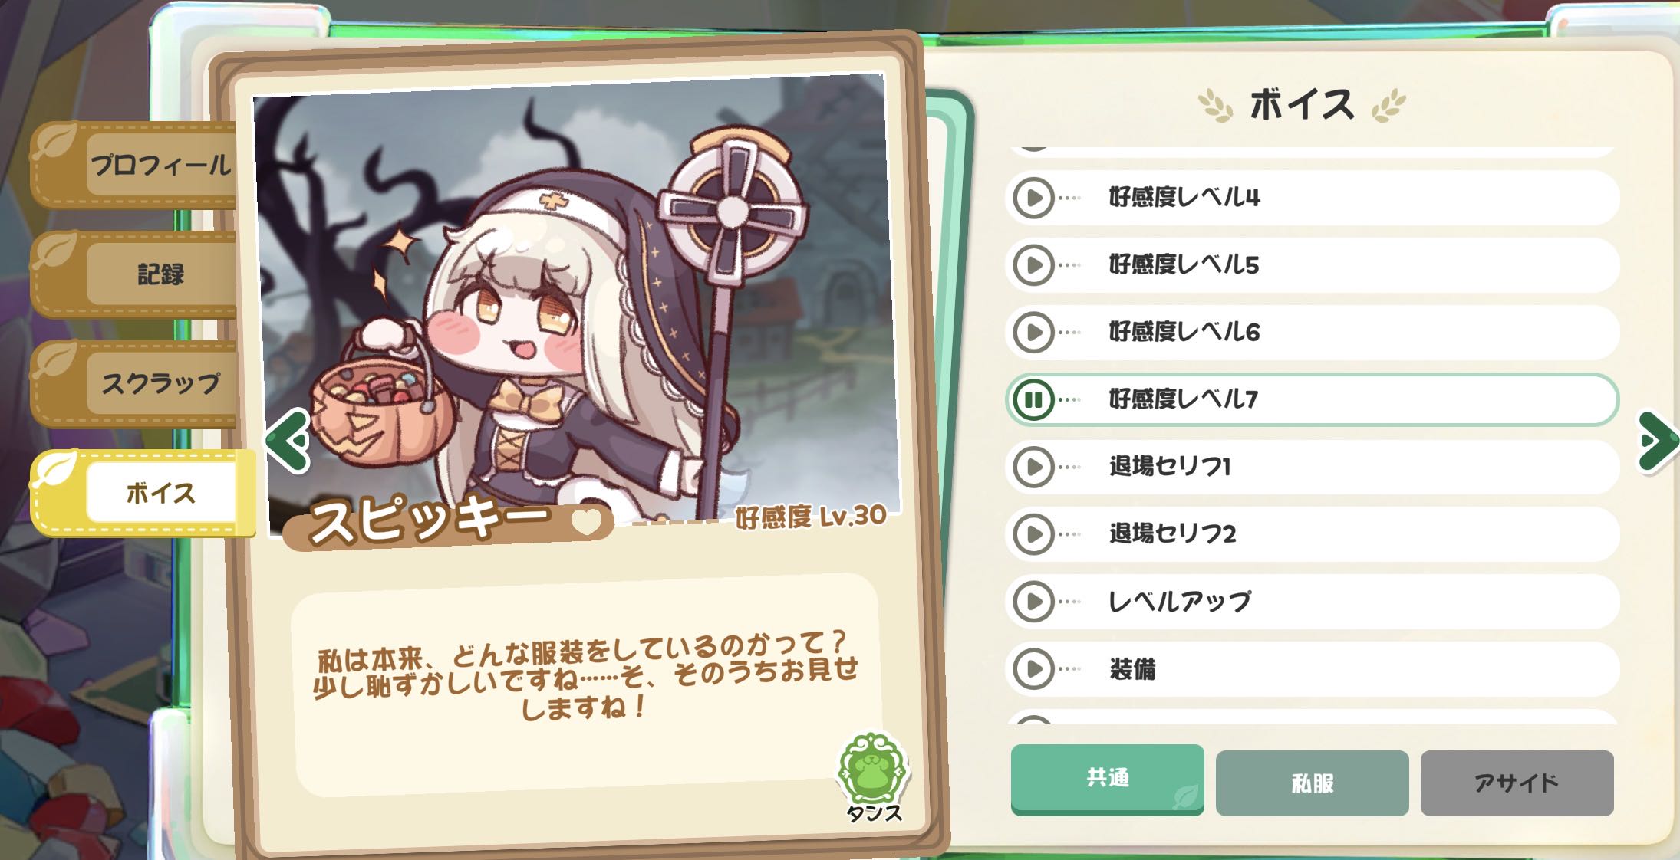
Task: Go to previous character with left arrow
Action: click(288, 441)
